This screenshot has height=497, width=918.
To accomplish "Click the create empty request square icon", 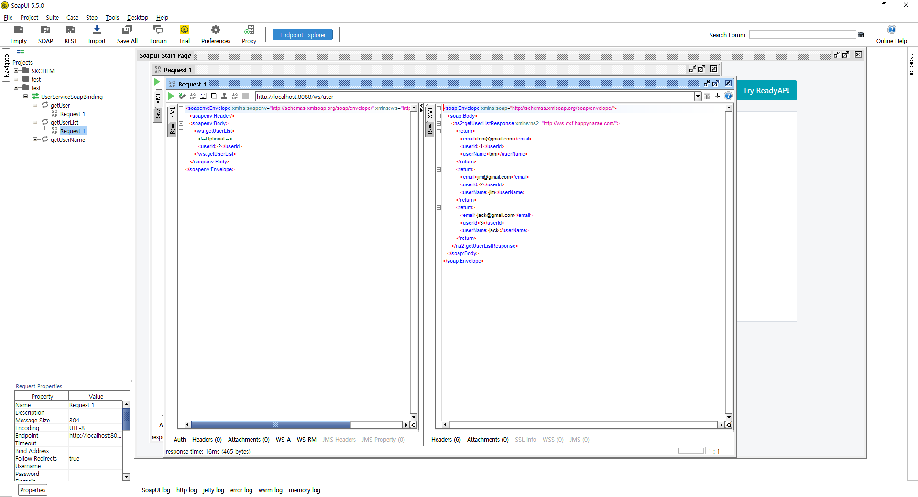I will (214, 96).
